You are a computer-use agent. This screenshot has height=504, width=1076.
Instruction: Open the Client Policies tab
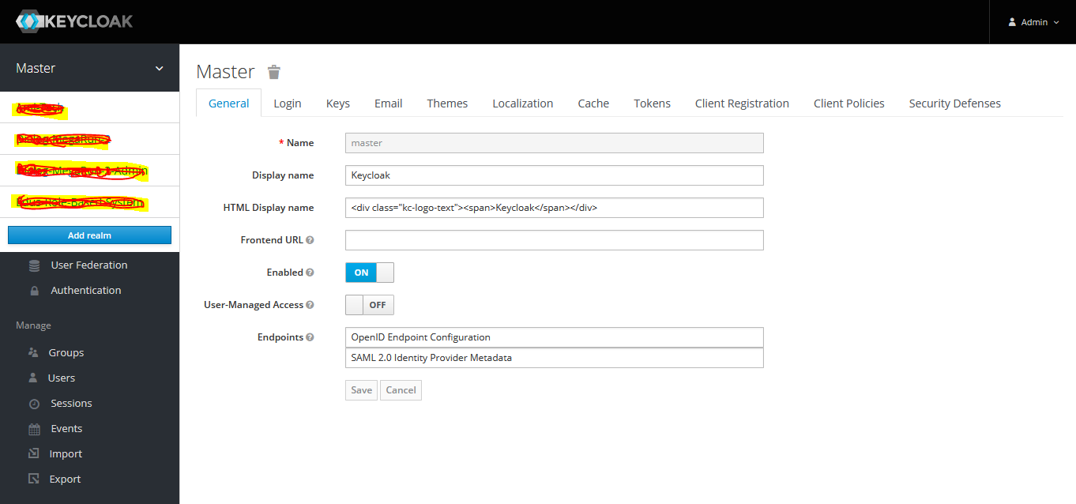click(x=849, y=103)
